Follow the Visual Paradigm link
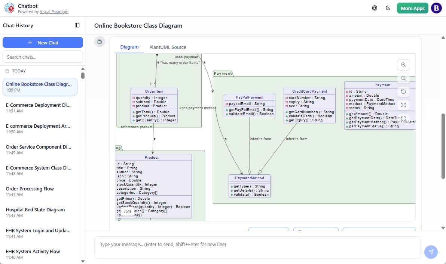446x264 pixels. click(x=54, y=12)
